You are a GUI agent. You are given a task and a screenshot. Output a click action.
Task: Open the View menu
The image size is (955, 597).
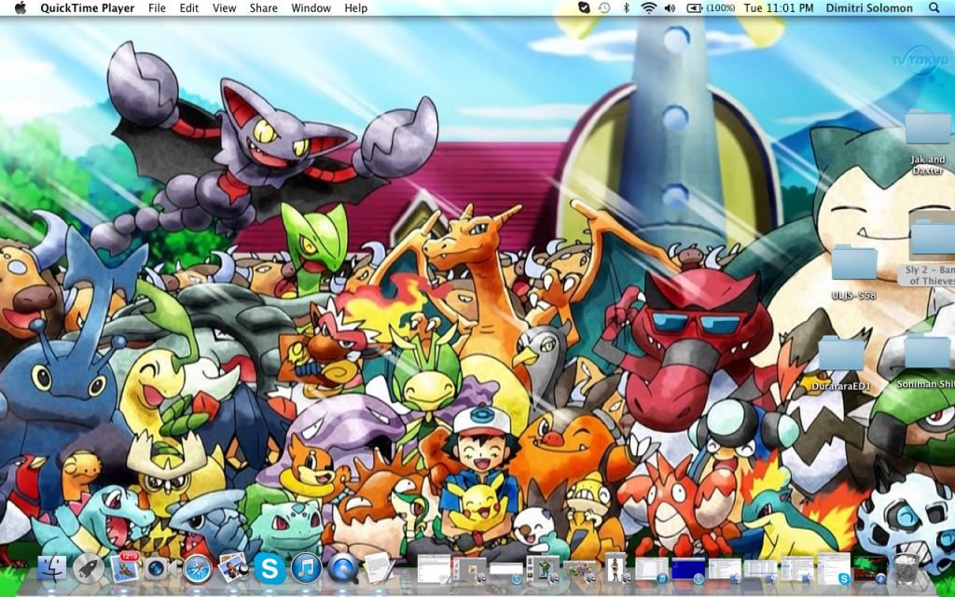224,7
